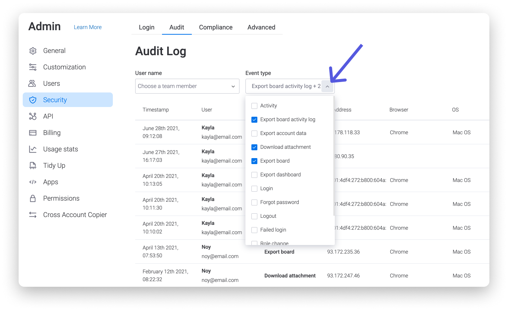Click the event type list scrollbar

point(333,157)
